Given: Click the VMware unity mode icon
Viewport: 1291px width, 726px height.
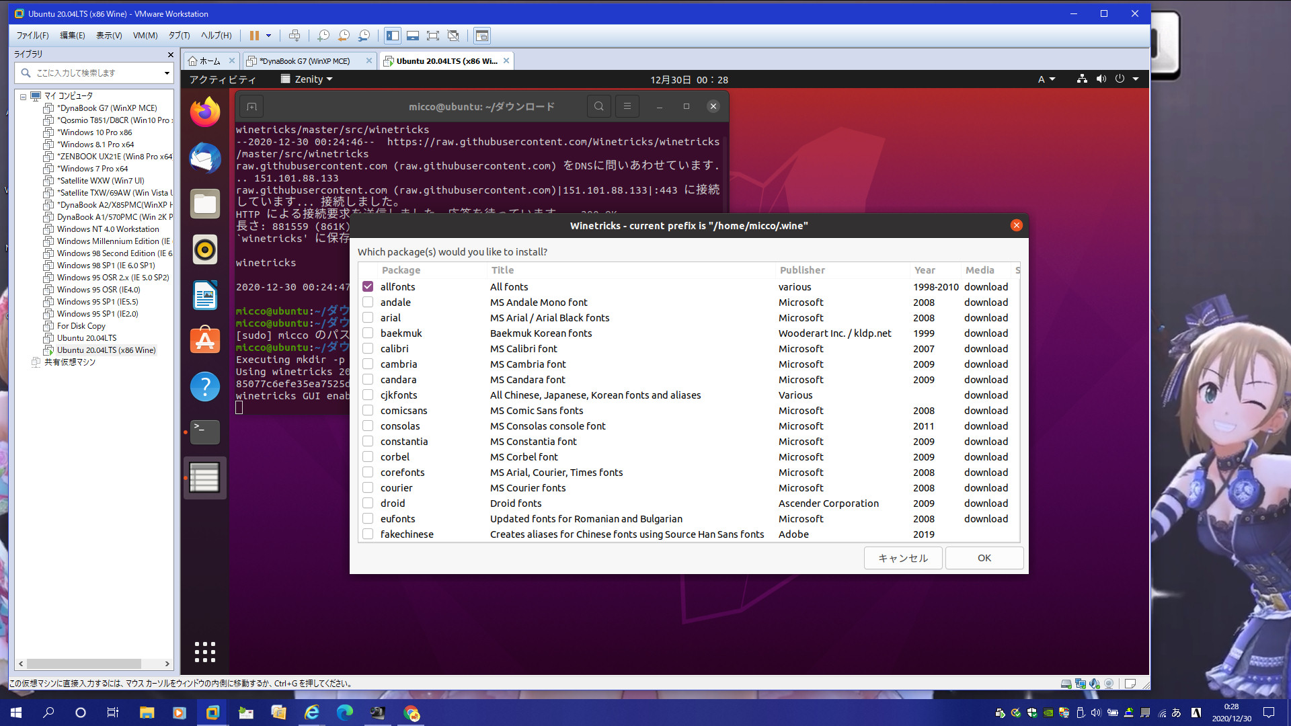Looking at the screenshot, I should (453, 36).
